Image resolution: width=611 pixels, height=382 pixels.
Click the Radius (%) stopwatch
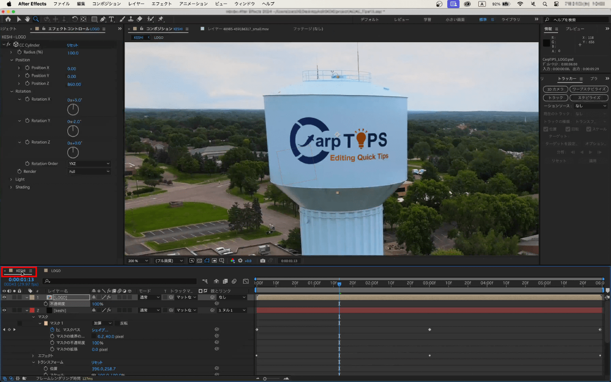[x=20, y=52]
